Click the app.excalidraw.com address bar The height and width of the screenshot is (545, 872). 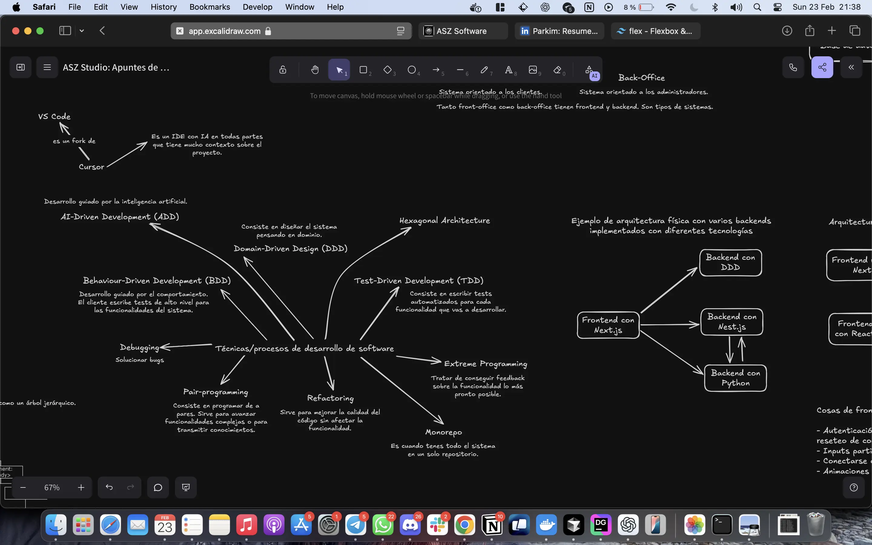click(291, 31)
